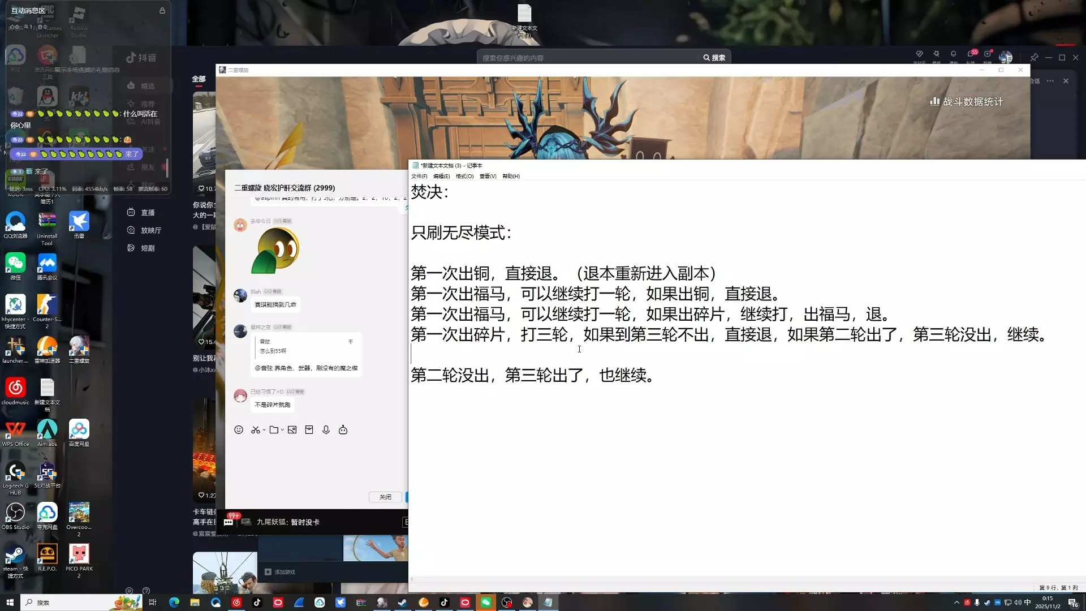Open the Windows Start button
This screenshot has height=611, width=1086.
point(10,603)
